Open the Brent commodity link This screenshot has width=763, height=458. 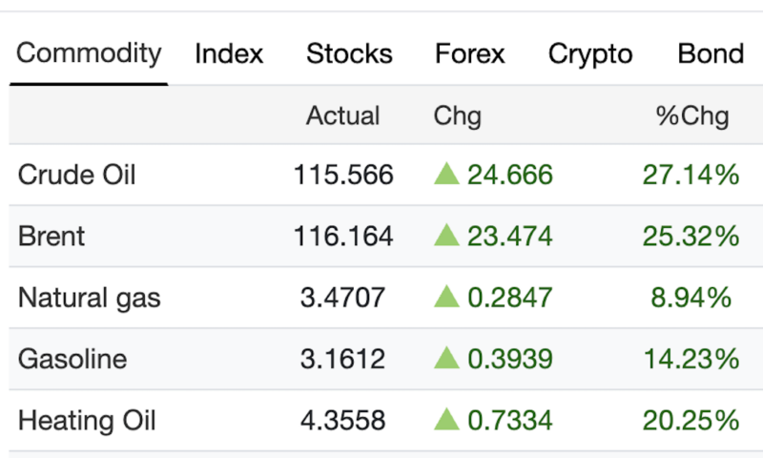[52, 237]
